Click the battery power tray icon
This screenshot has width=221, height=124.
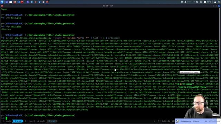pyautogui.click(x=205, y=2)
